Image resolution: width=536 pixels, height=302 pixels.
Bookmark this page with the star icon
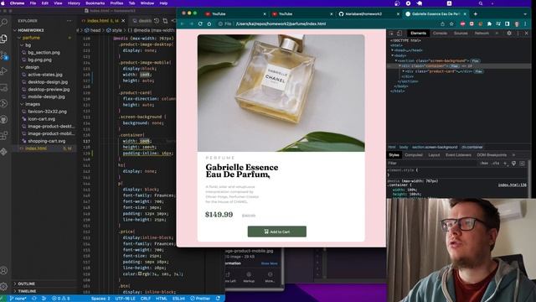[x=451, y=24]
